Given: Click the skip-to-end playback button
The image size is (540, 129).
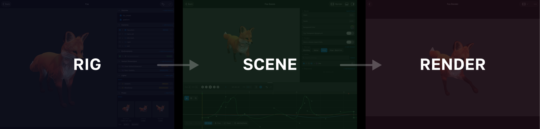Looking at the screenshot, I should click(x=218, y=87).
